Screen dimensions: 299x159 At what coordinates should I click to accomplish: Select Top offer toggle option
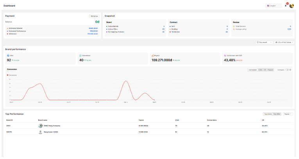pos(277,114)
